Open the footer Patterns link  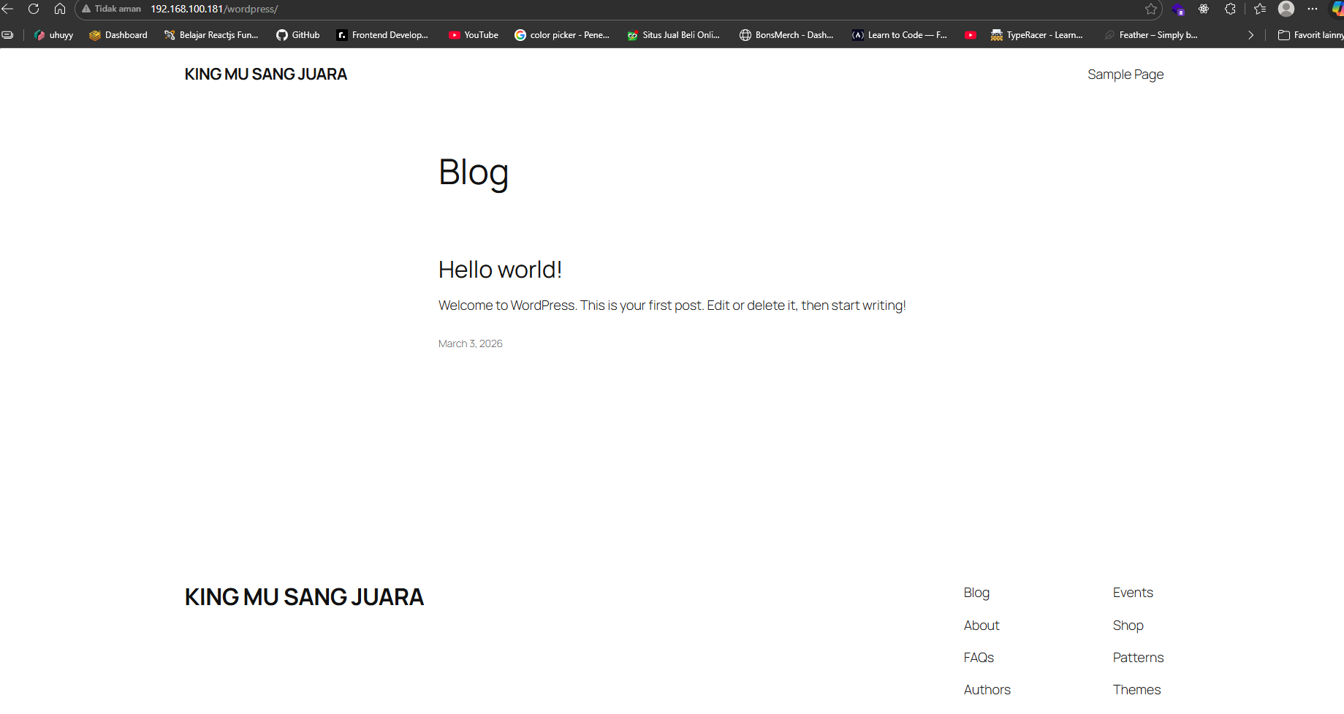pyautogui.click(x=1139, y=658)
